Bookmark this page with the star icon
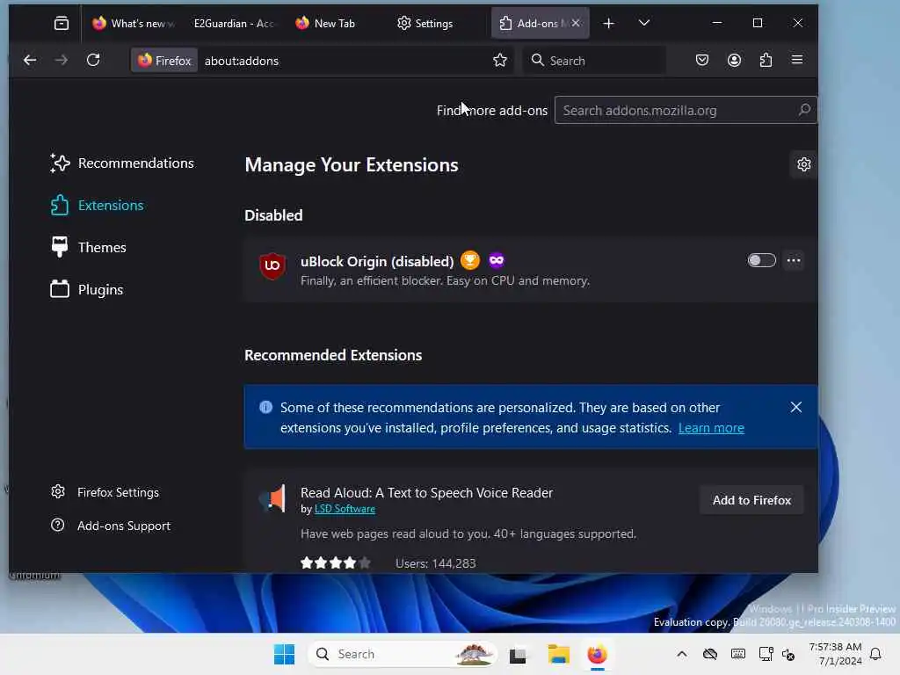 (500, 61)
